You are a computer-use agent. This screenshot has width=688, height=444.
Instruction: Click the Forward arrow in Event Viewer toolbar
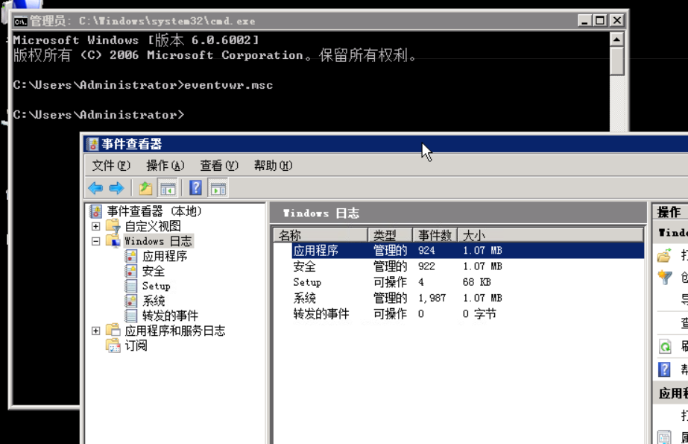(117, 188)
